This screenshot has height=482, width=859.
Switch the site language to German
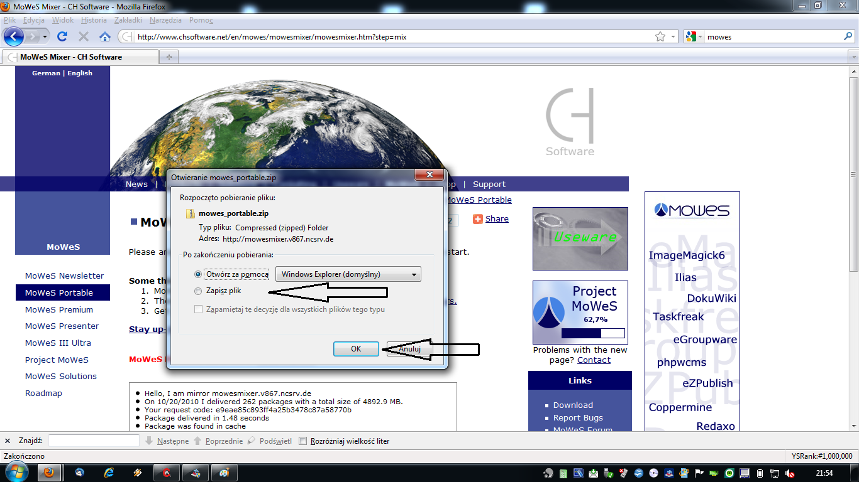(x=47, y=73)
